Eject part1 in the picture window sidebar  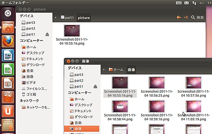47,34
